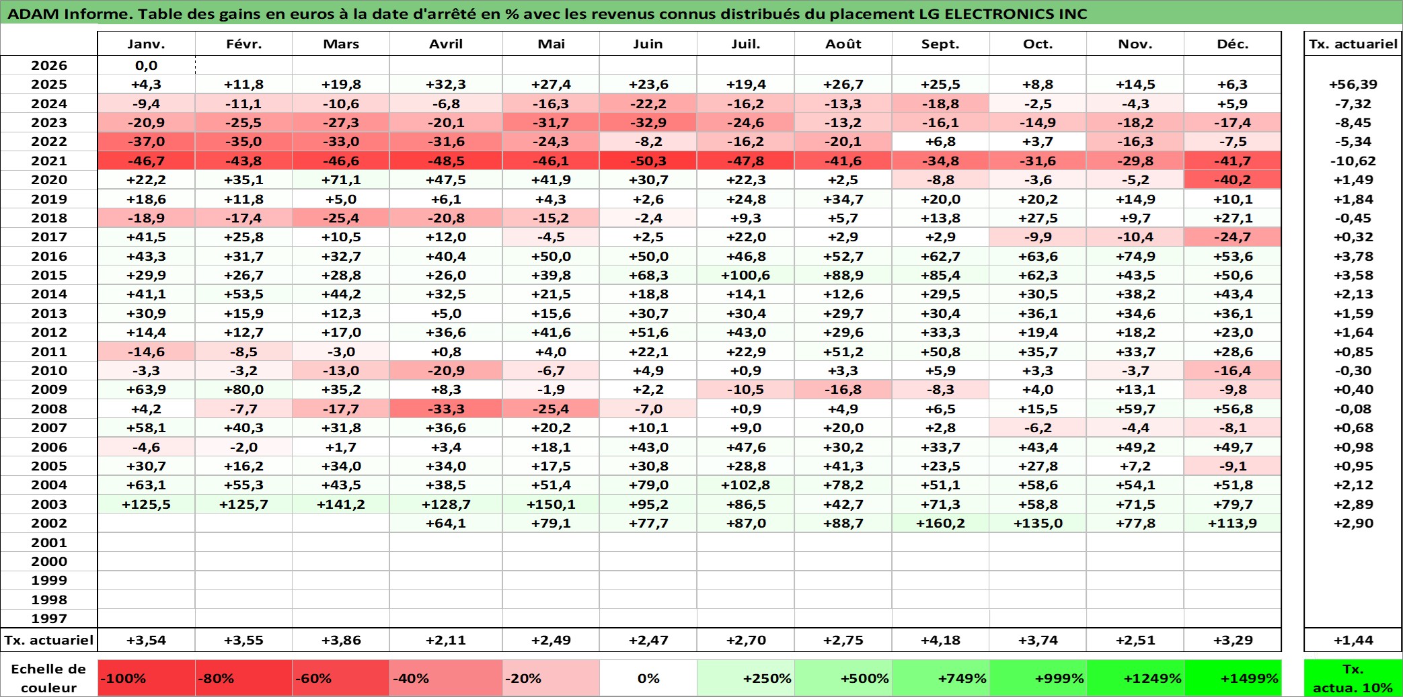Click the +3,54 January actuarial rate
The image size is (1403, 697).
point(146,640)
